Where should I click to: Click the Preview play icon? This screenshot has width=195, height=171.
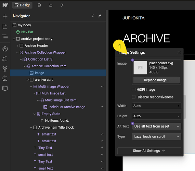pyautogui.click(x=62, y=5)
